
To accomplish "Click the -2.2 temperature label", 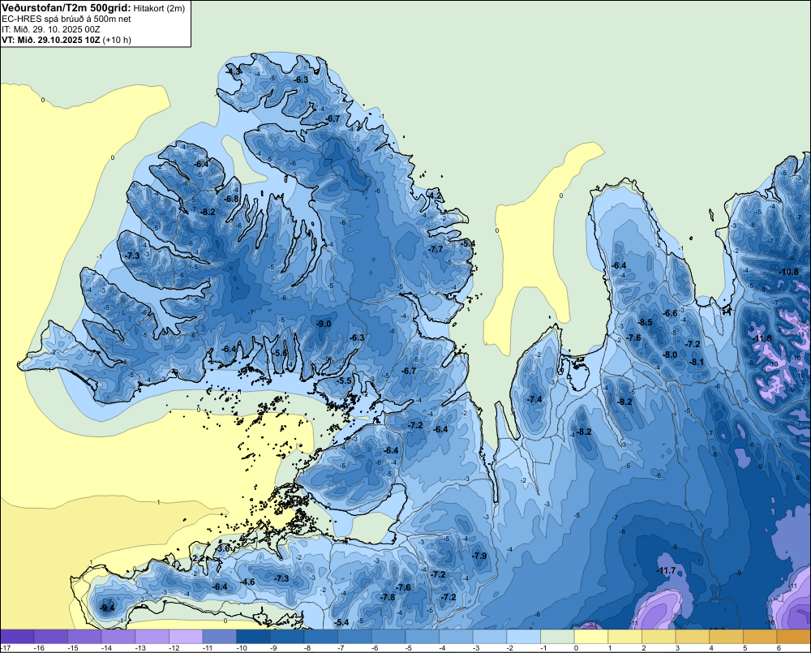I will 198,558.
